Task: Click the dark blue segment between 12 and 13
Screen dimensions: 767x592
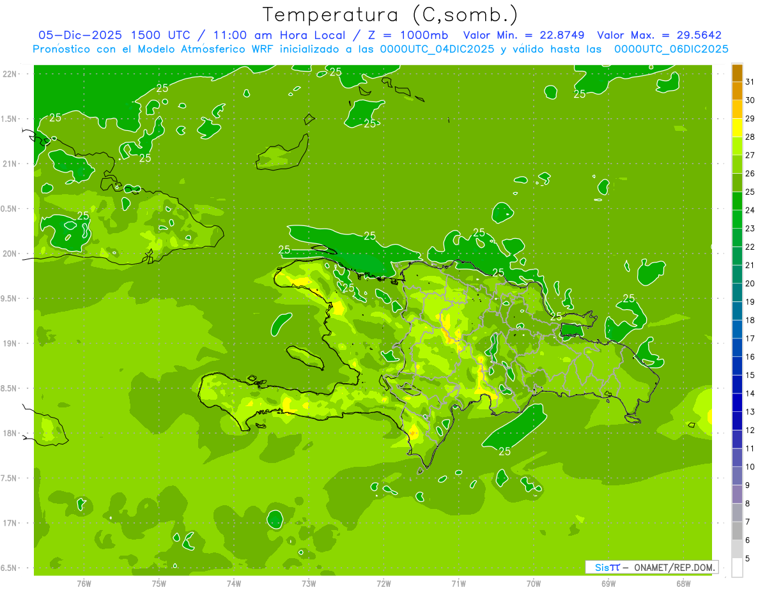Action: tap(737, 421)
